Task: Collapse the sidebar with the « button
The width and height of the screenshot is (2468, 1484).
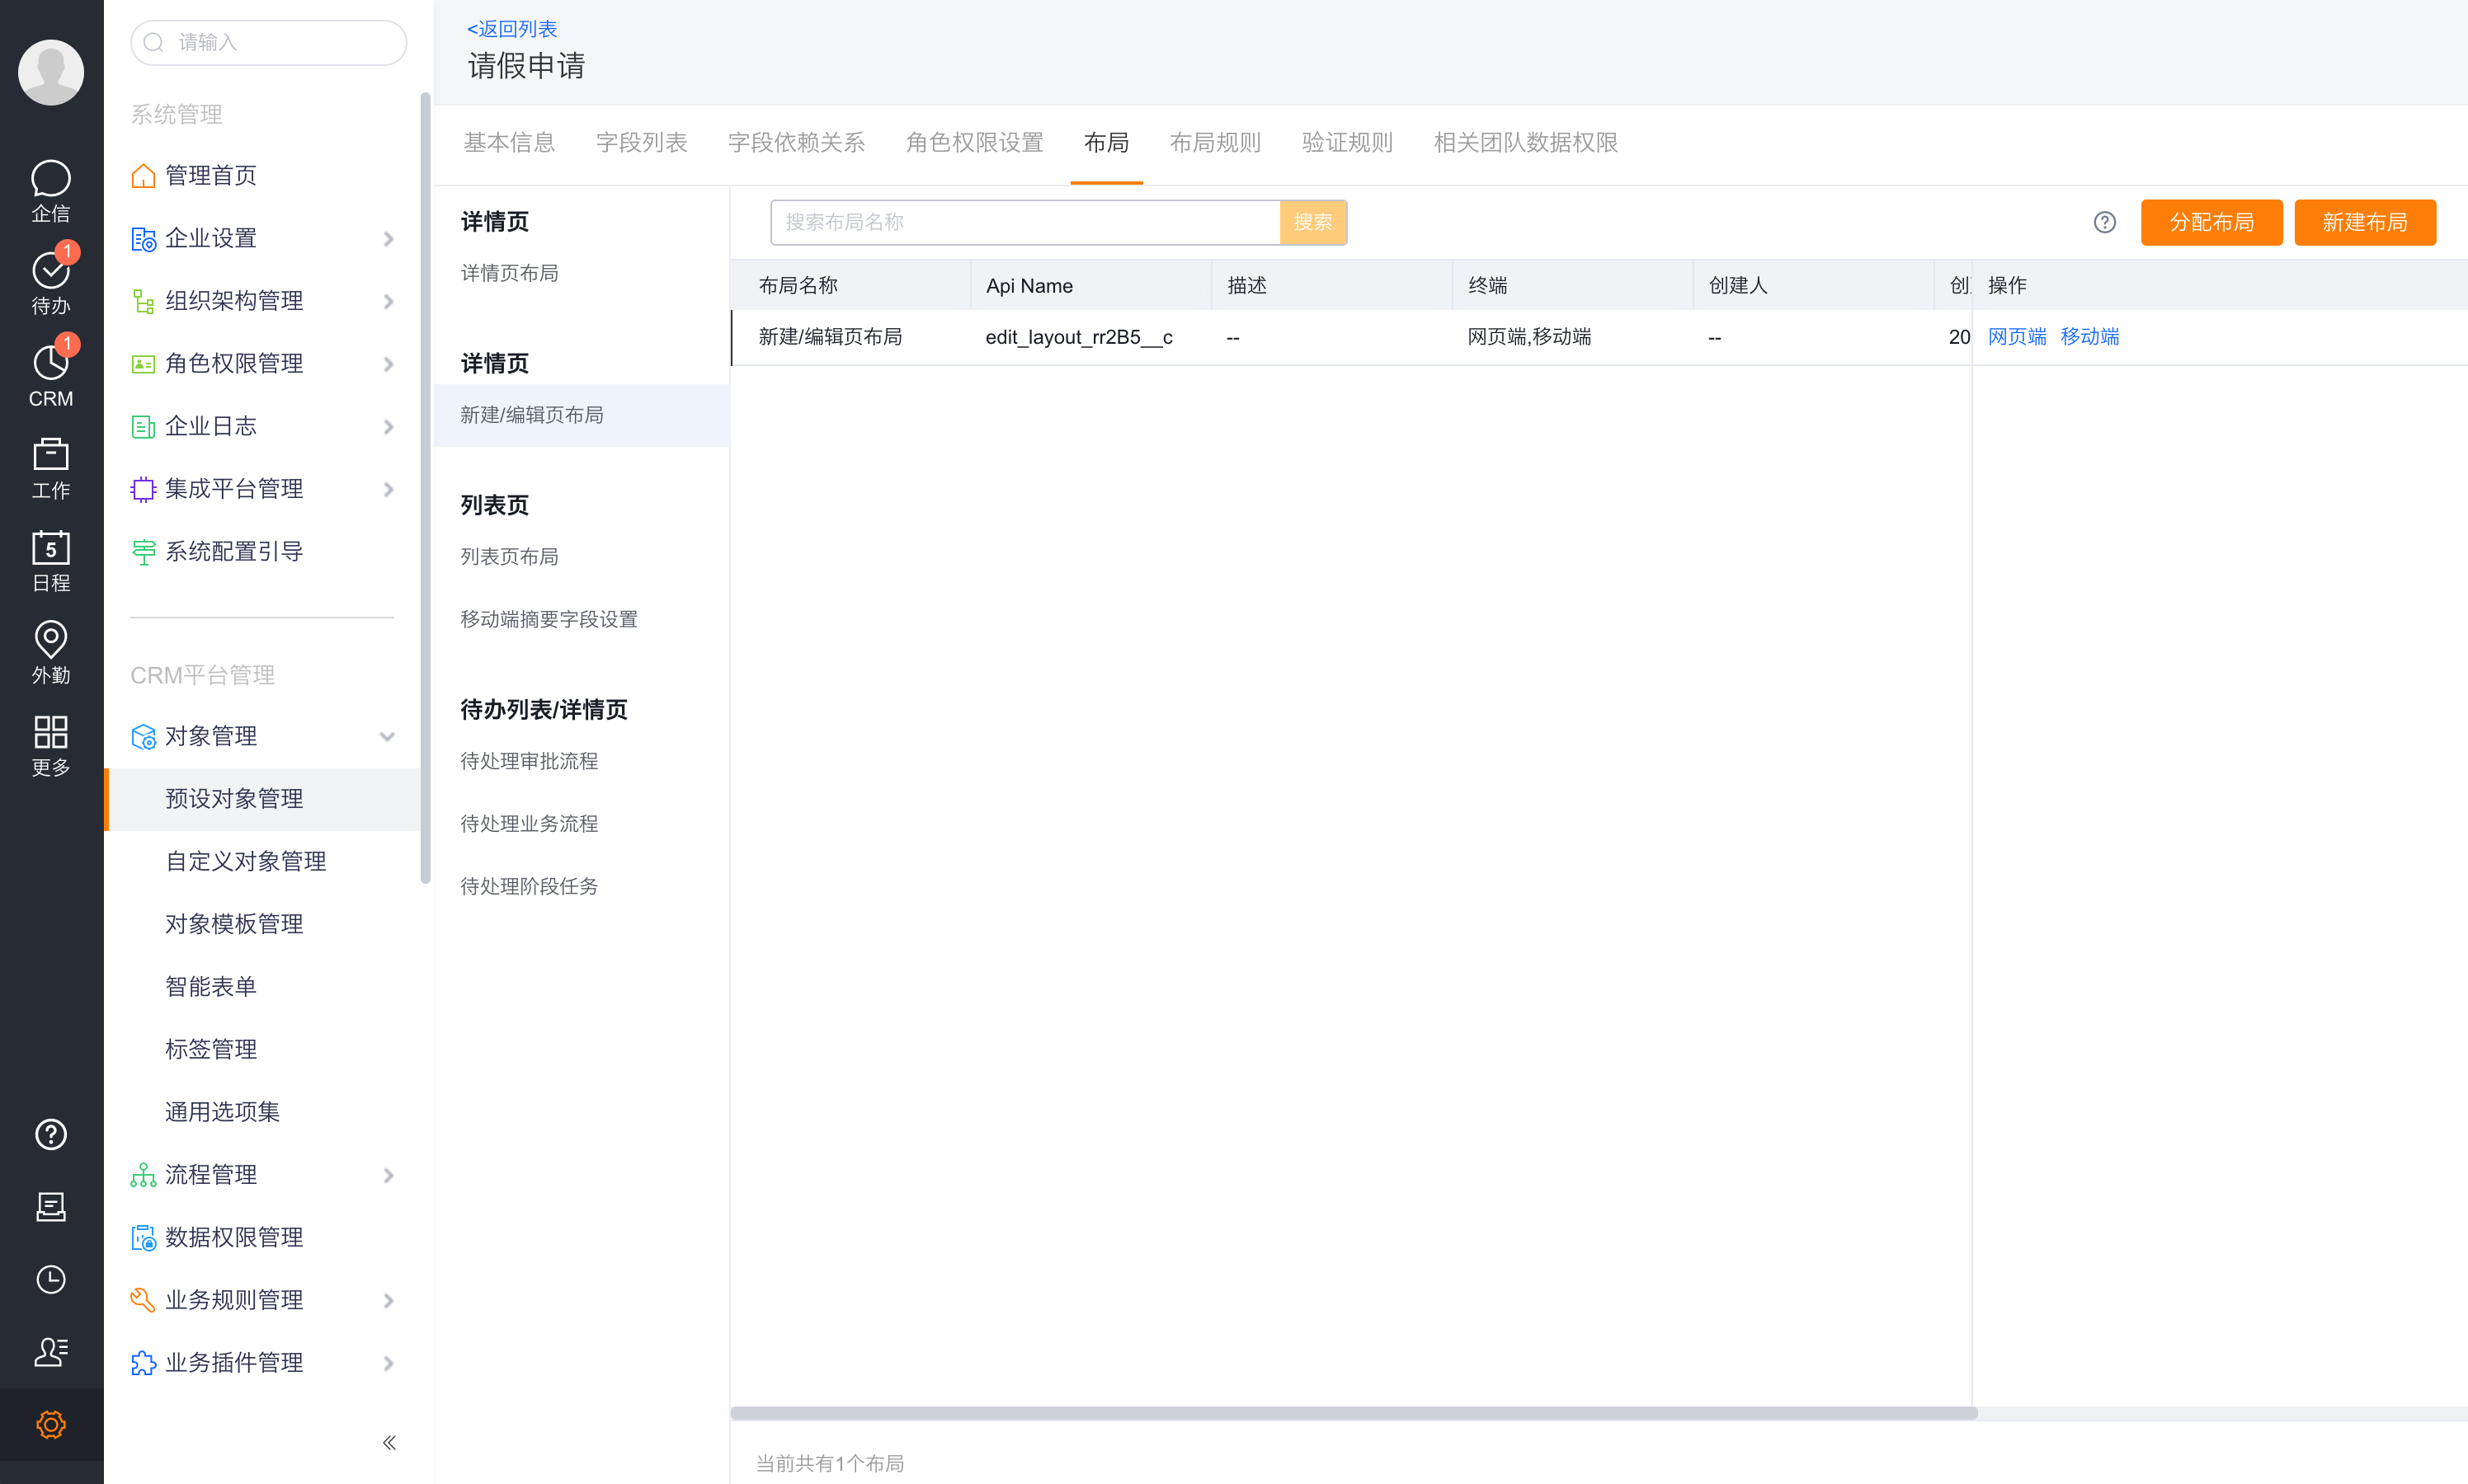Action: pyautogui.click(x=389, y=1442)
